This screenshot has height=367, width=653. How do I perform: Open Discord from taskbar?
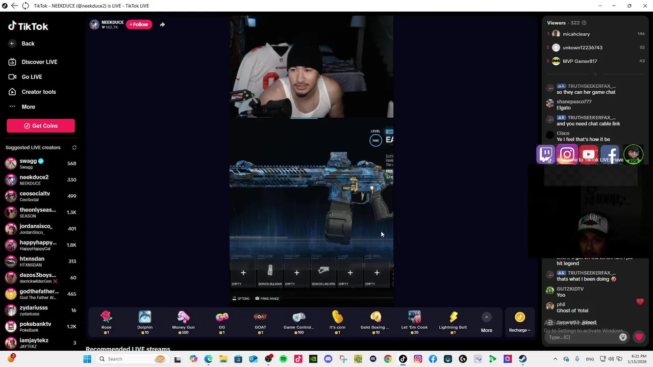pyautogui.click(x=328, y=359)
